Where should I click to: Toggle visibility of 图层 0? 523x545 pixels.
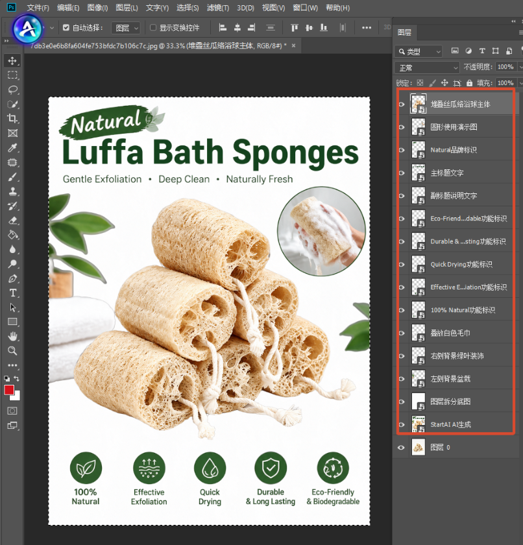coord(402,447)
